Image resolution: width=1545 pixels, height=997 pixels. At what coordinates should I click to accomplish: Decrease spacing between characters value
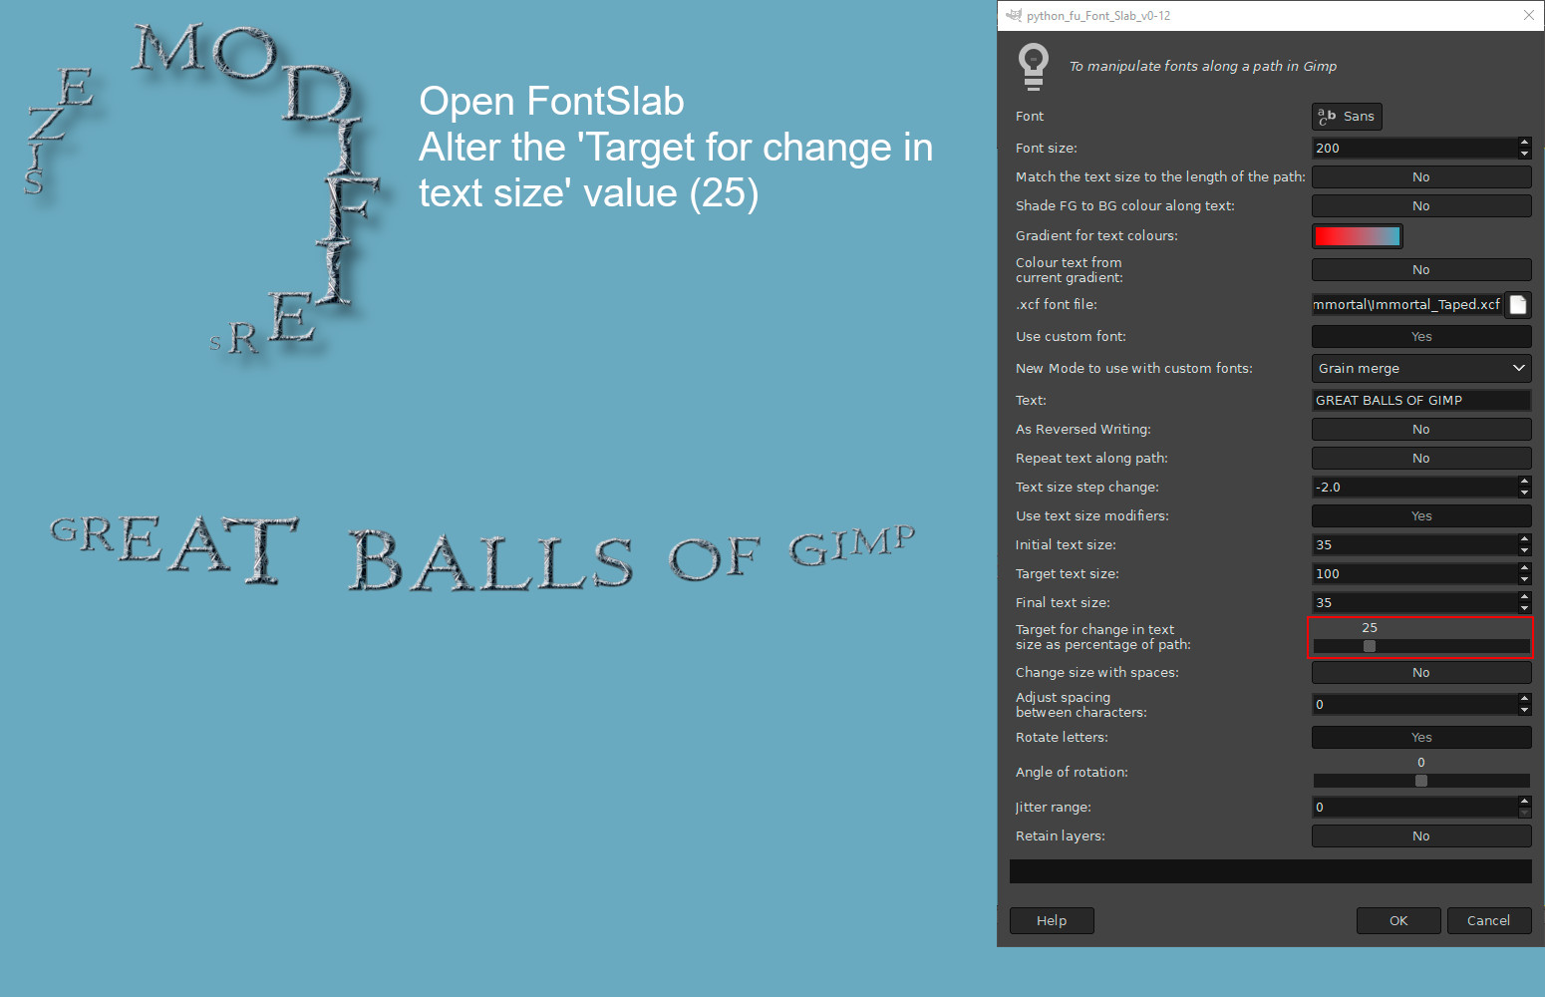coord(1524,710)
